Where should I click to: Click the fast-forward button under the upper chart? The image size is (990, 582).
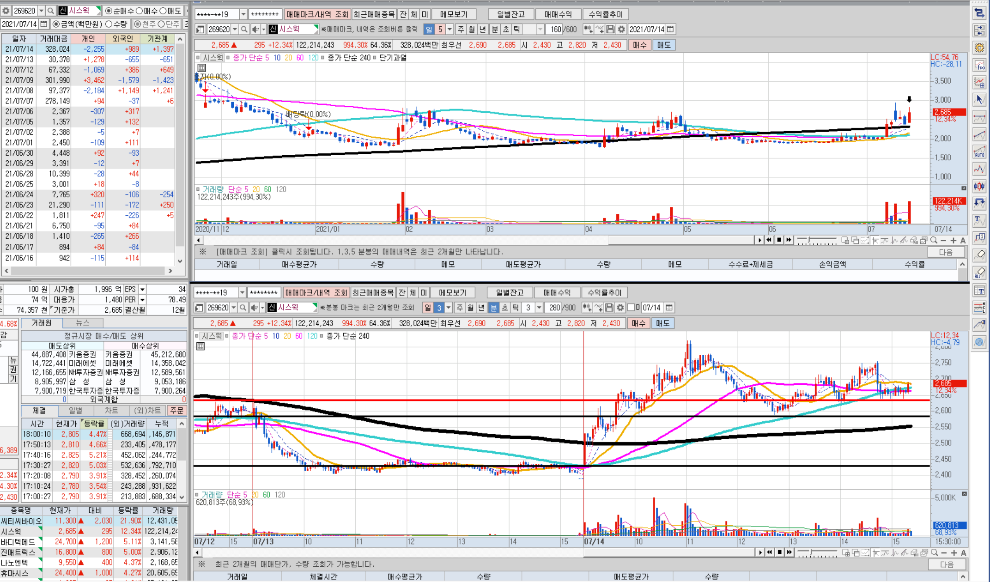(x=789, y=240)
